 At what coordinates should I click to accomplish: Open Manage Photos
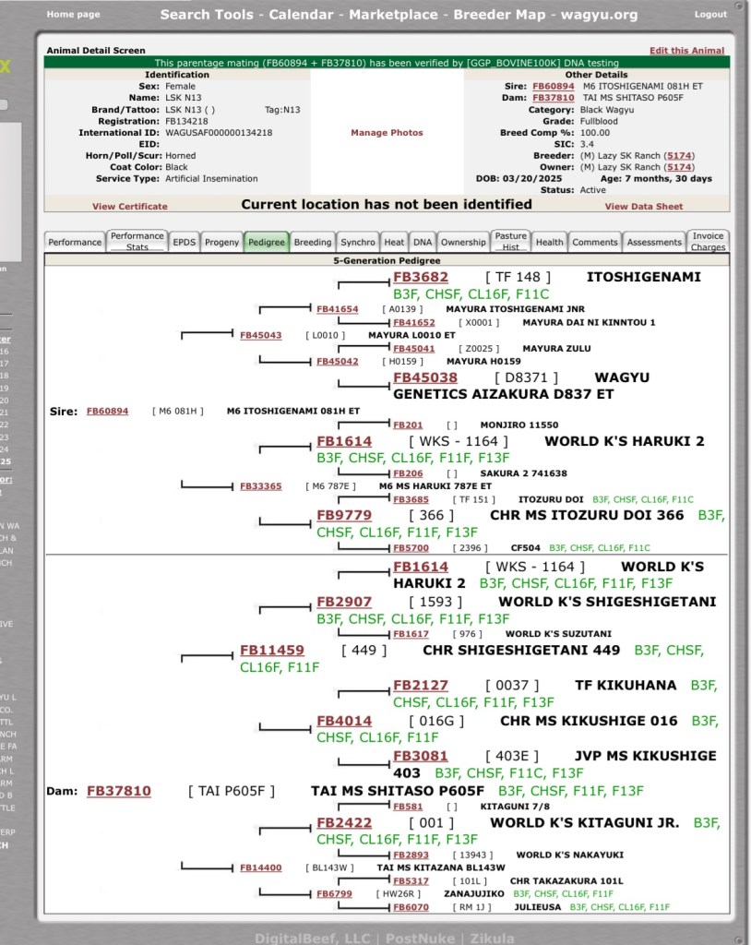tap(387, 133)
